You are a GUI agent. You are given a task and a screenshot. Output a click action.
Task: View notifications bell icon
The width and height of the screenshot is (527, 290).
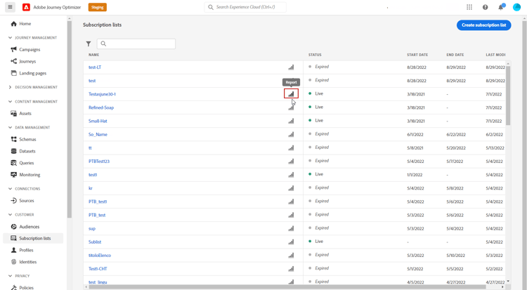click(501, 7)
